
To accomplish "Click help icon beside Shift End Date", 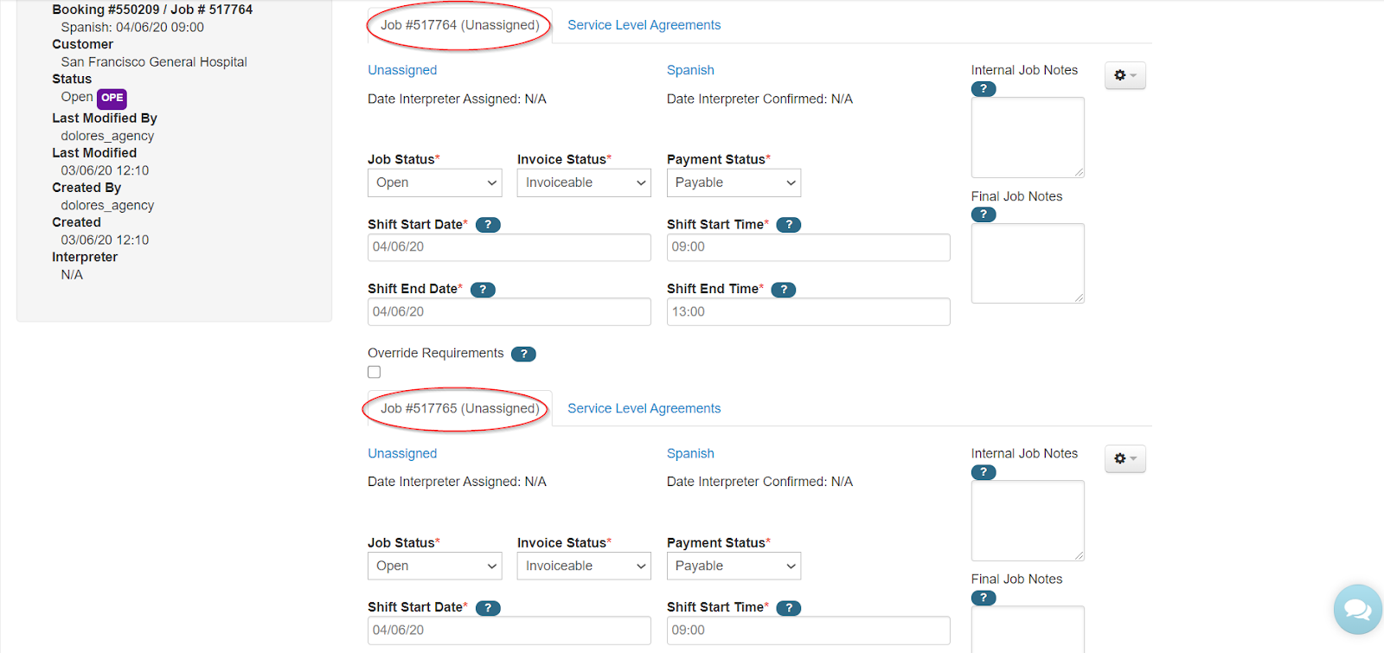I will pyautogui.click(x=483, y=290).
